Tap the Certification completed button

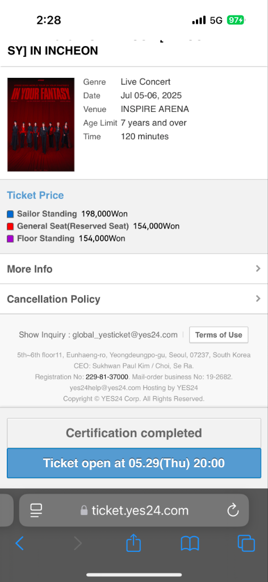[x=134, y=433]
